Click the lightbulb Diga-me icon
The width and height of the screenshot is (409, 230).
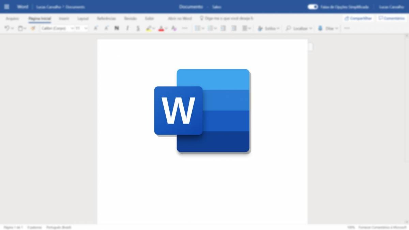coord(201,18)
